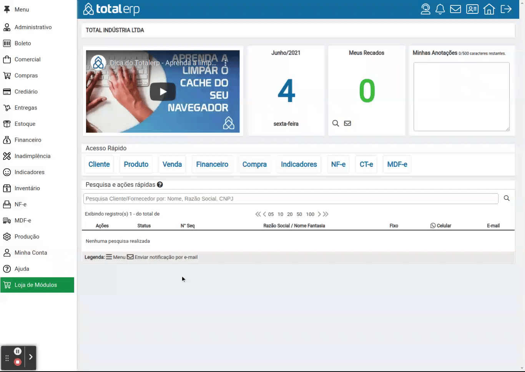This screenshot has width=525, height=372.
Task: Click inside the Minhas Anotações text area
Action: [x=462, y=97]
